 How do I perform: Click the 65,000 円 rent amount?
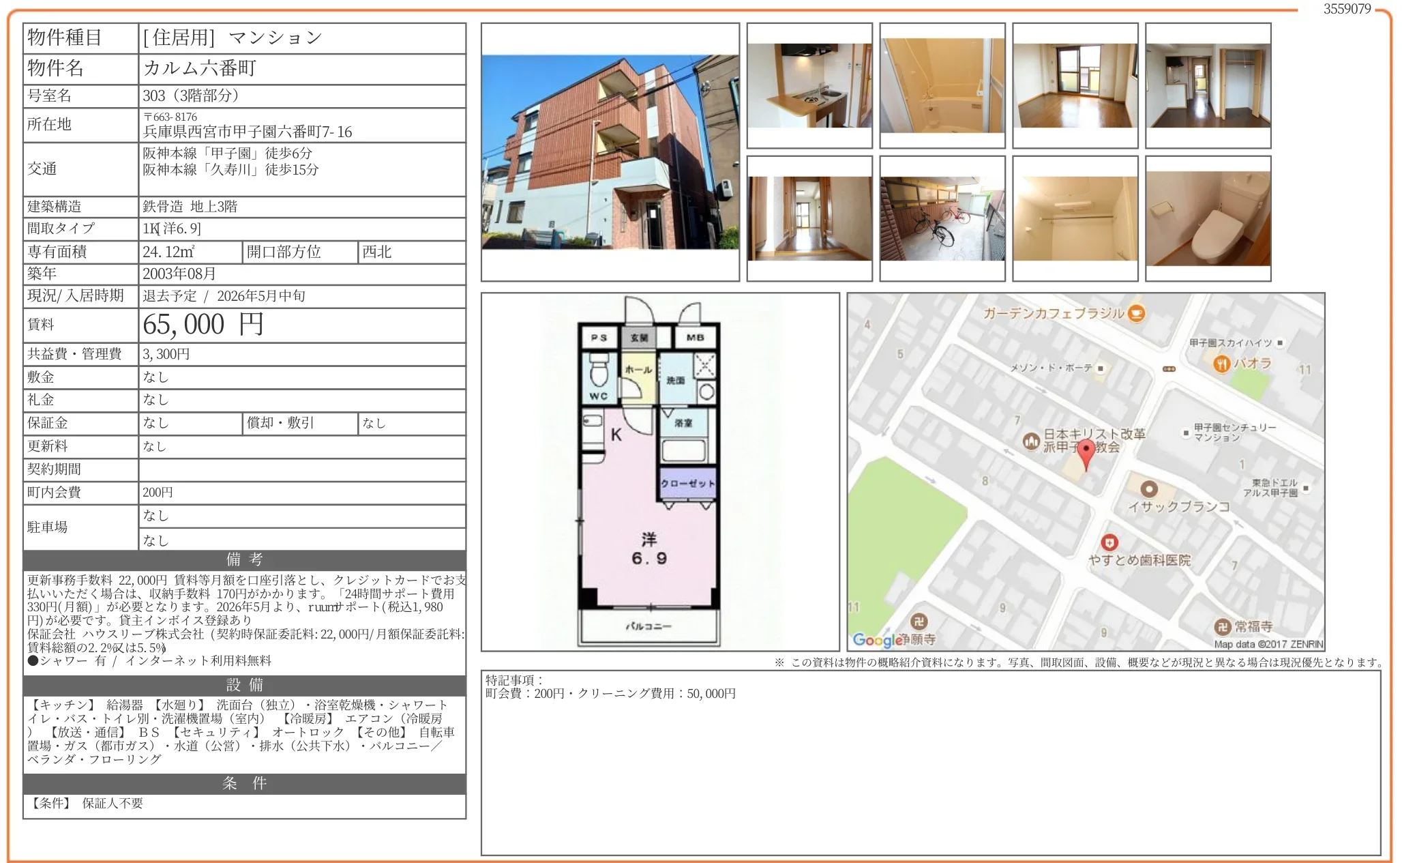pyautogui.click(x=203, y=325)
